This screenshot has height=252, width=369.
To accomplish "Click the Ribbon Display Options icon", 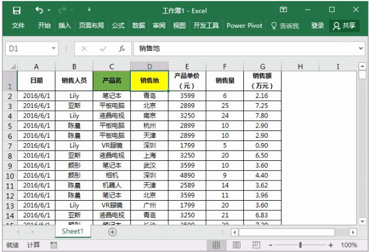I will click(283, 10).
